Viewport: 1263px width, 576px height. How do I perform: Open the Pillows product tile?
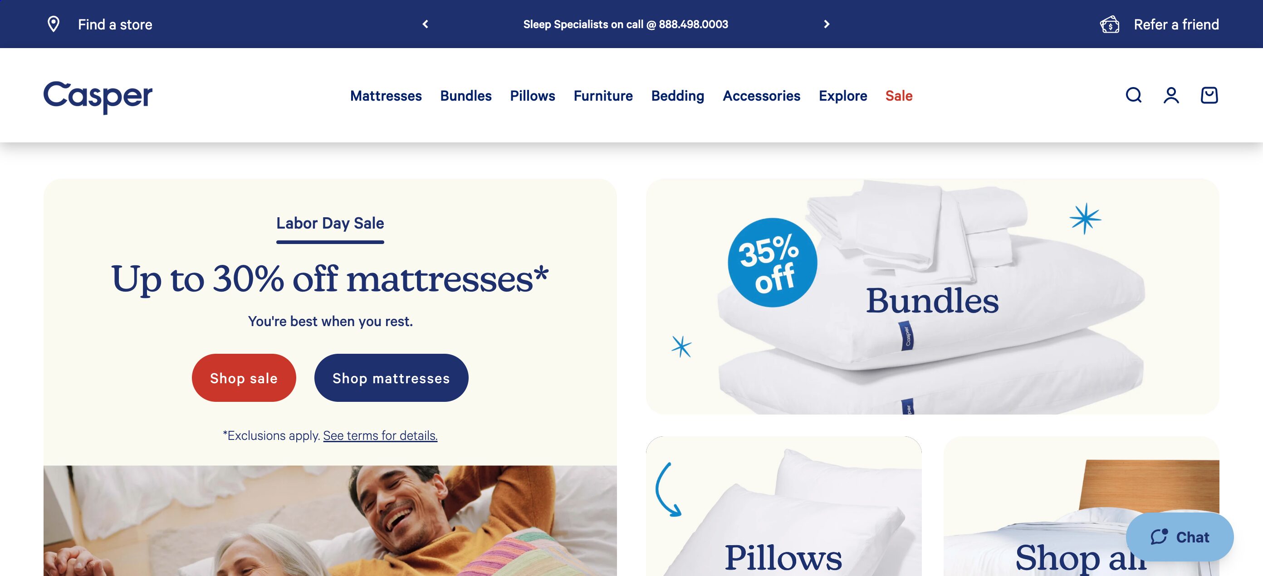tap(783, 506)
